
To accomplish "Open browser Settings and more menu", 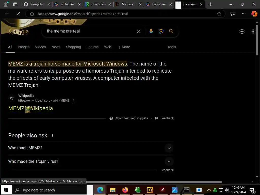I will (243, 14).
